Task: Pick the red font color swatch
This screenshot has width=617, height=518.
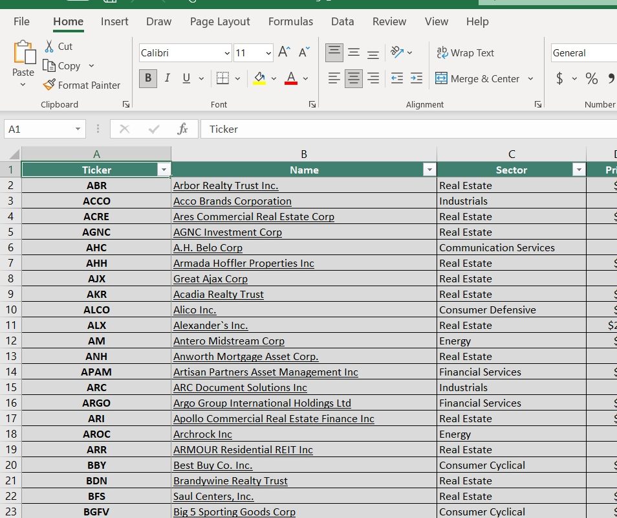Action: coord(290,83)
